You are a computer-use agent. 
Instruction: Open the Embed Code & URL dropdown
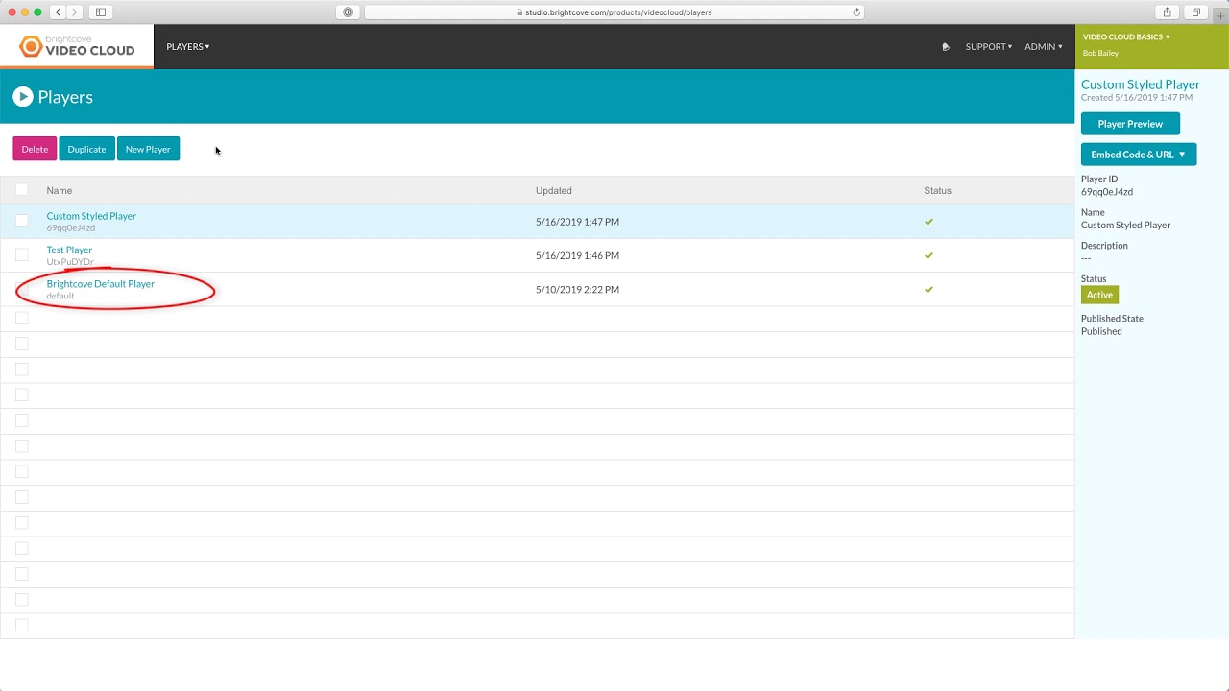[1139, 155]
